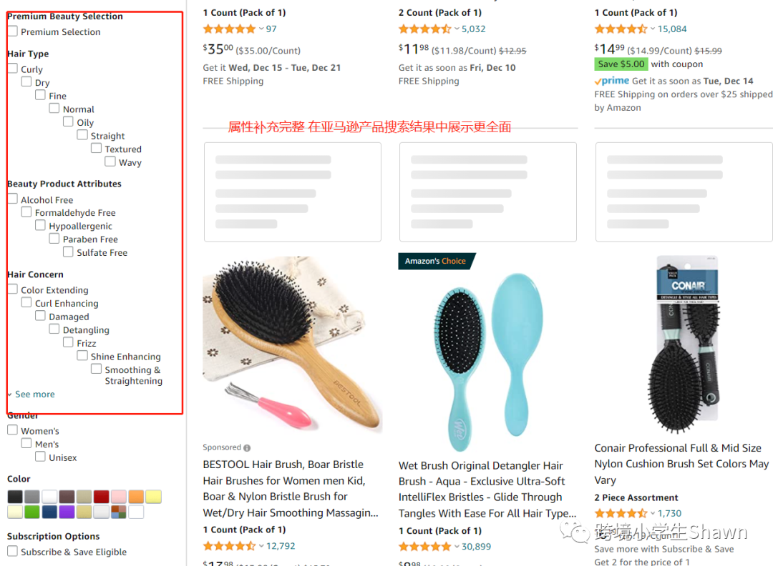773x566 pixels.
Task: Click the Conair brush set product image
Action: [x=688, y=344]
